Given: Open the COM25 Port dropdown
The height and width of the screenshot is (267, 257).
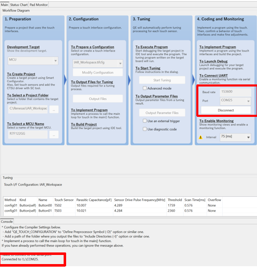Looking at the screenshot, I should click(235, 101).
